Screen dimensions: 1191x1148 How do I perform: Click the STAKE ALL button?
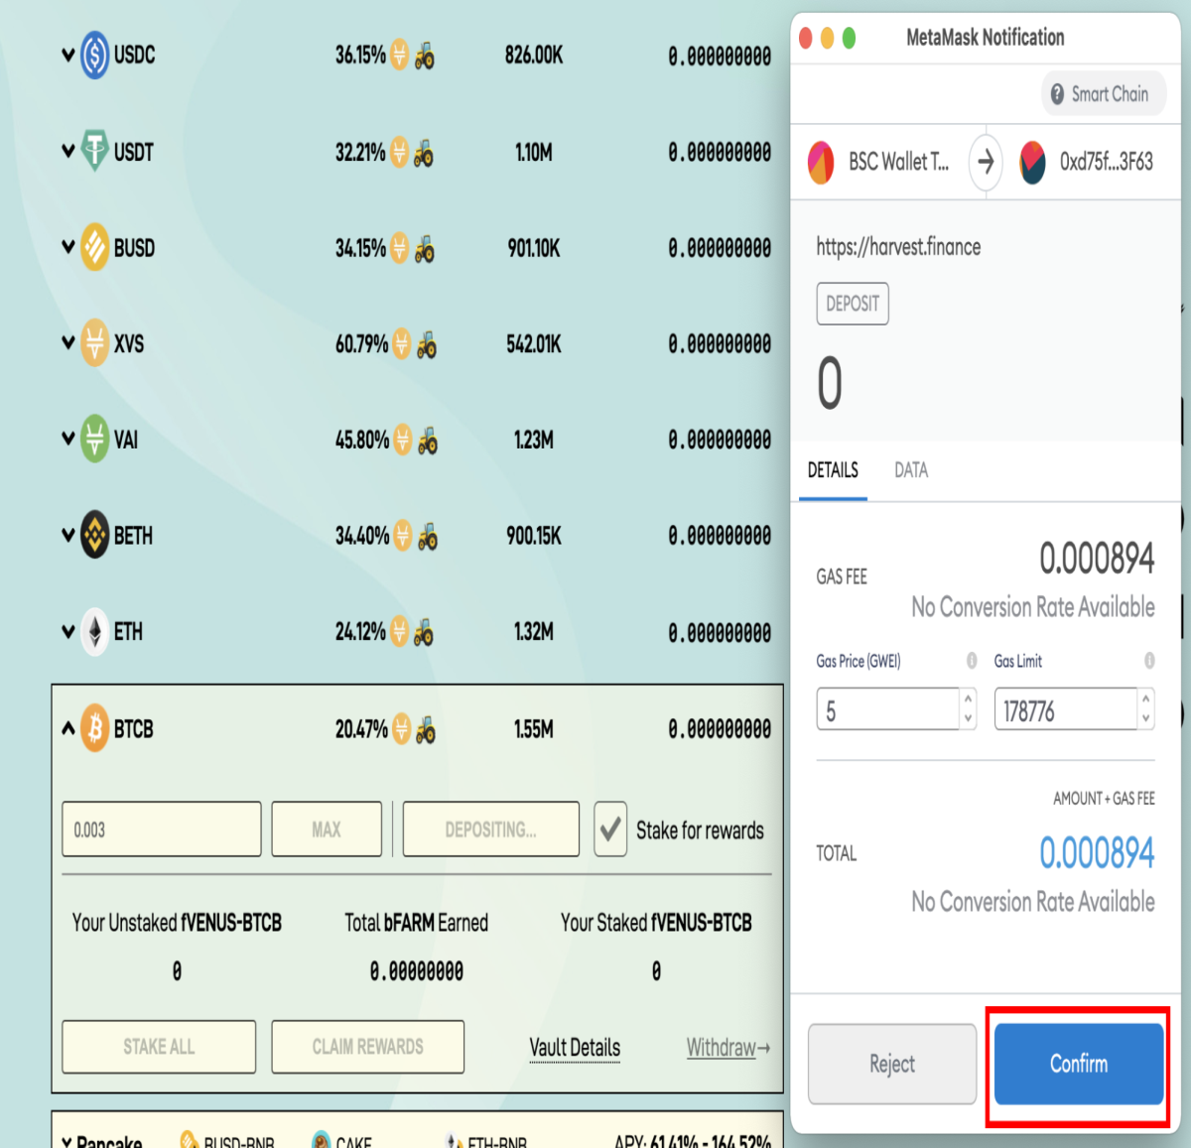159,1047
